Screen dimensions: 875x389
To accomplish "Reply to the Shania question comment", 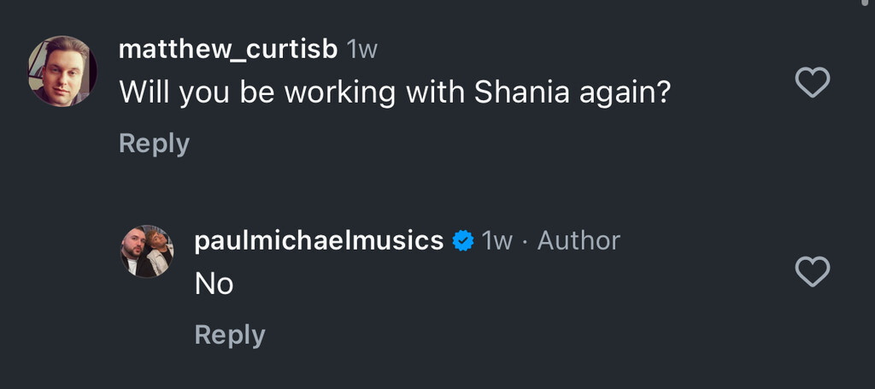I will [x=154, y=144].
